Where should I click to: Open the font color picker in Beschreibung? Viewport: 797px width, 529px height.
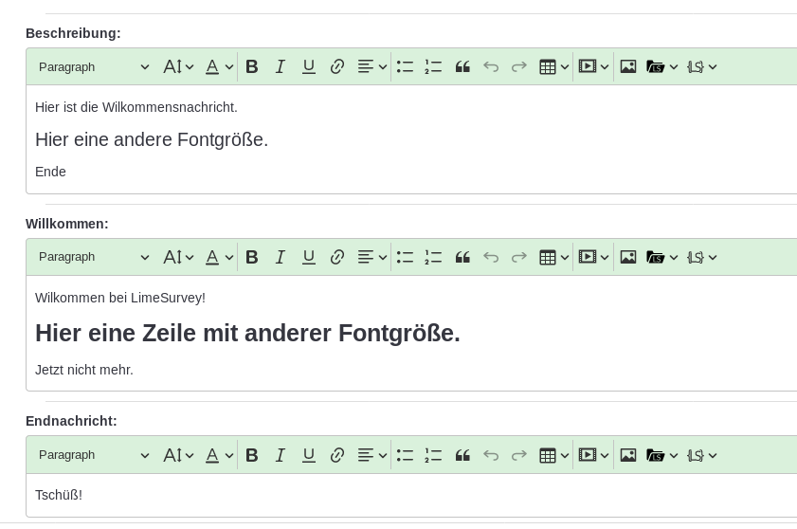point(219,66)
